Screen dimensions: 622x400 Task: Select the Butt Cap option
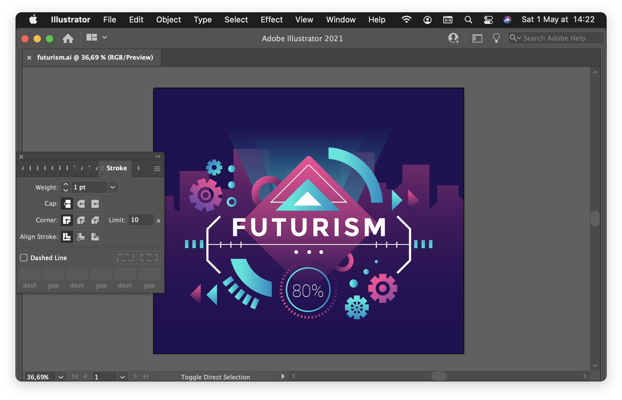tap(67, 204)
